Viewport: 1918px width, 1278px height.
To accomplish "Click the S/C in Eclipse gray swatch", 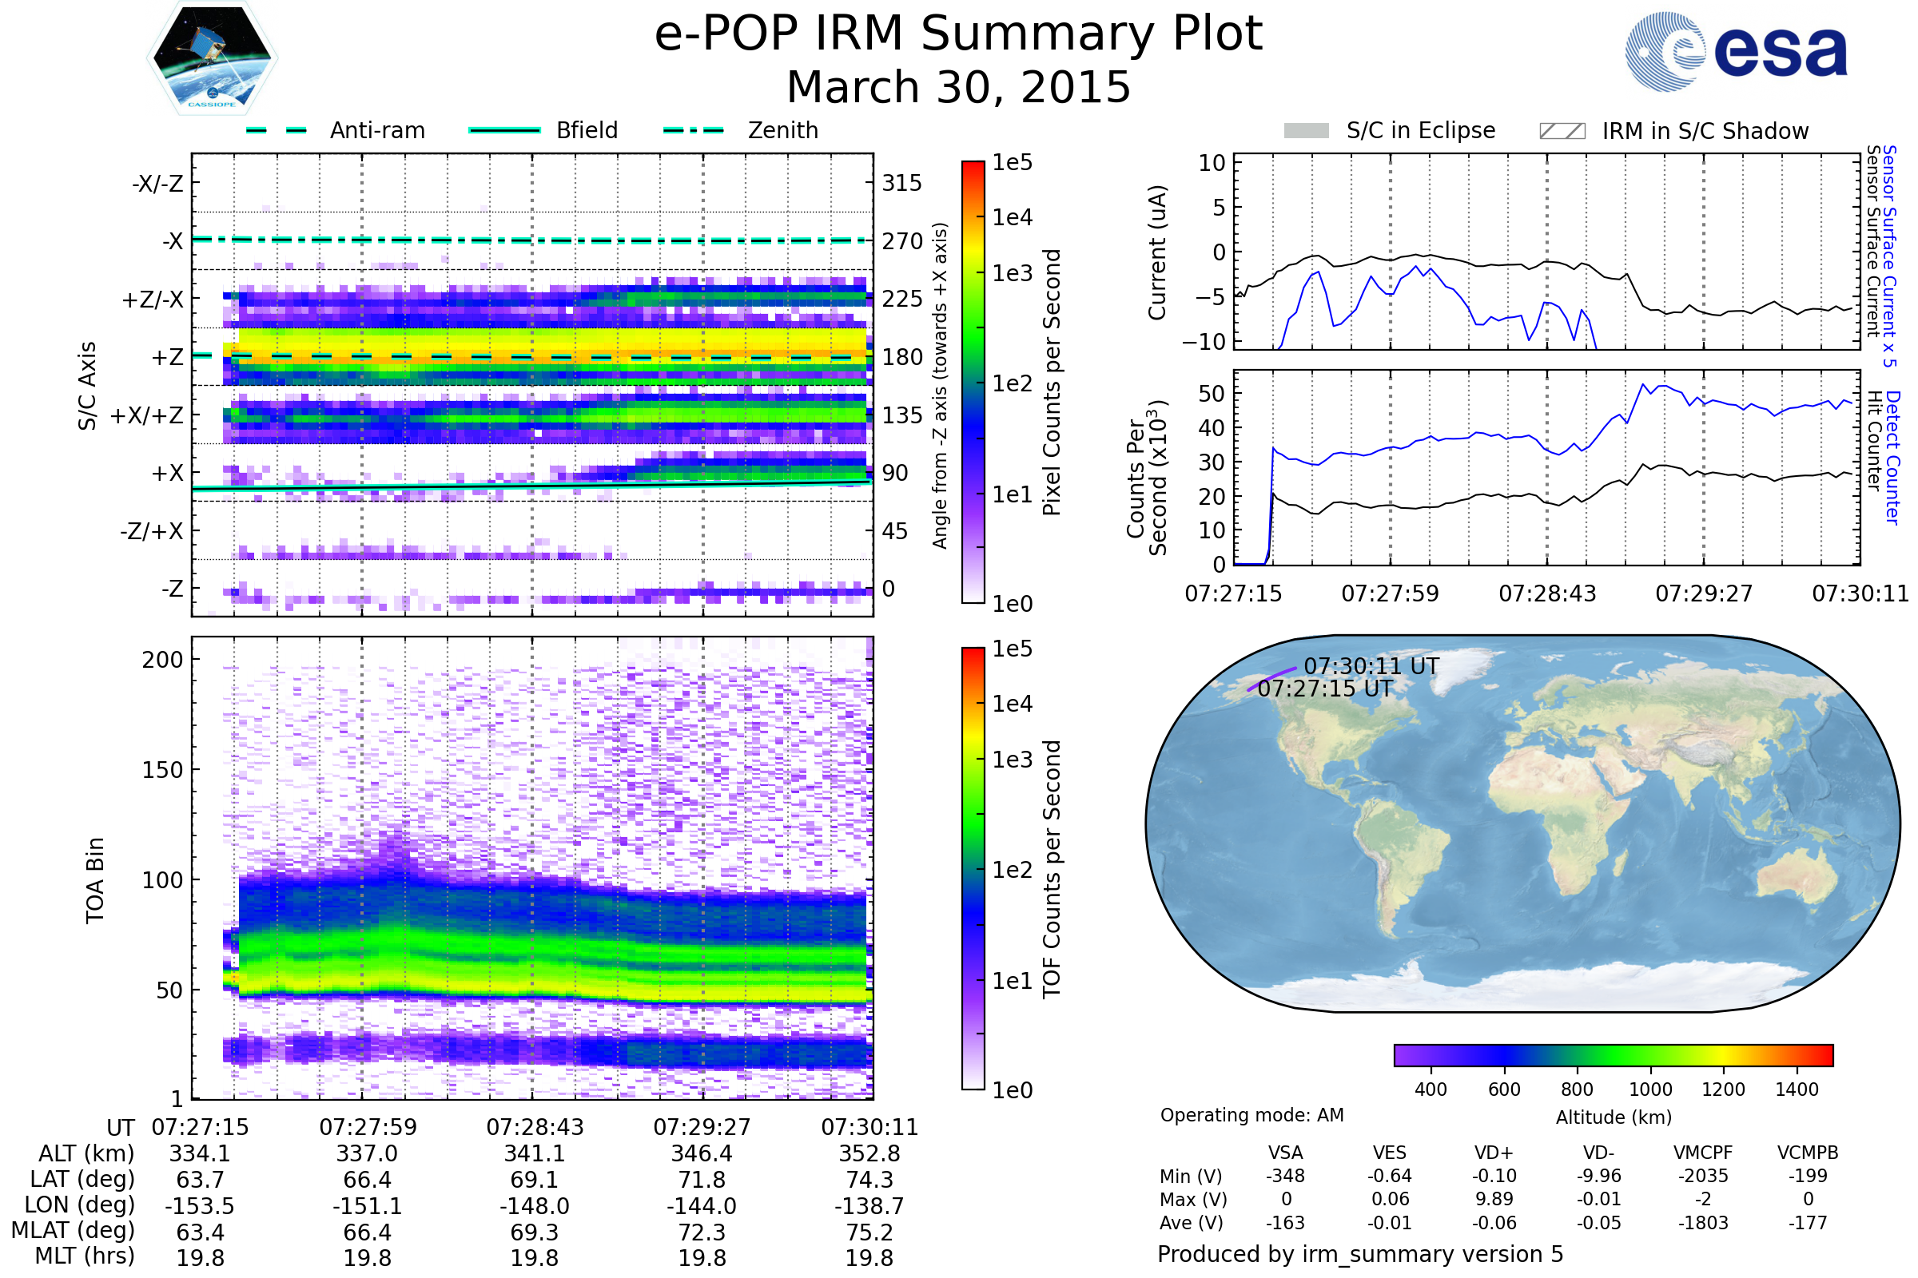I will [x=1306, y=131].
